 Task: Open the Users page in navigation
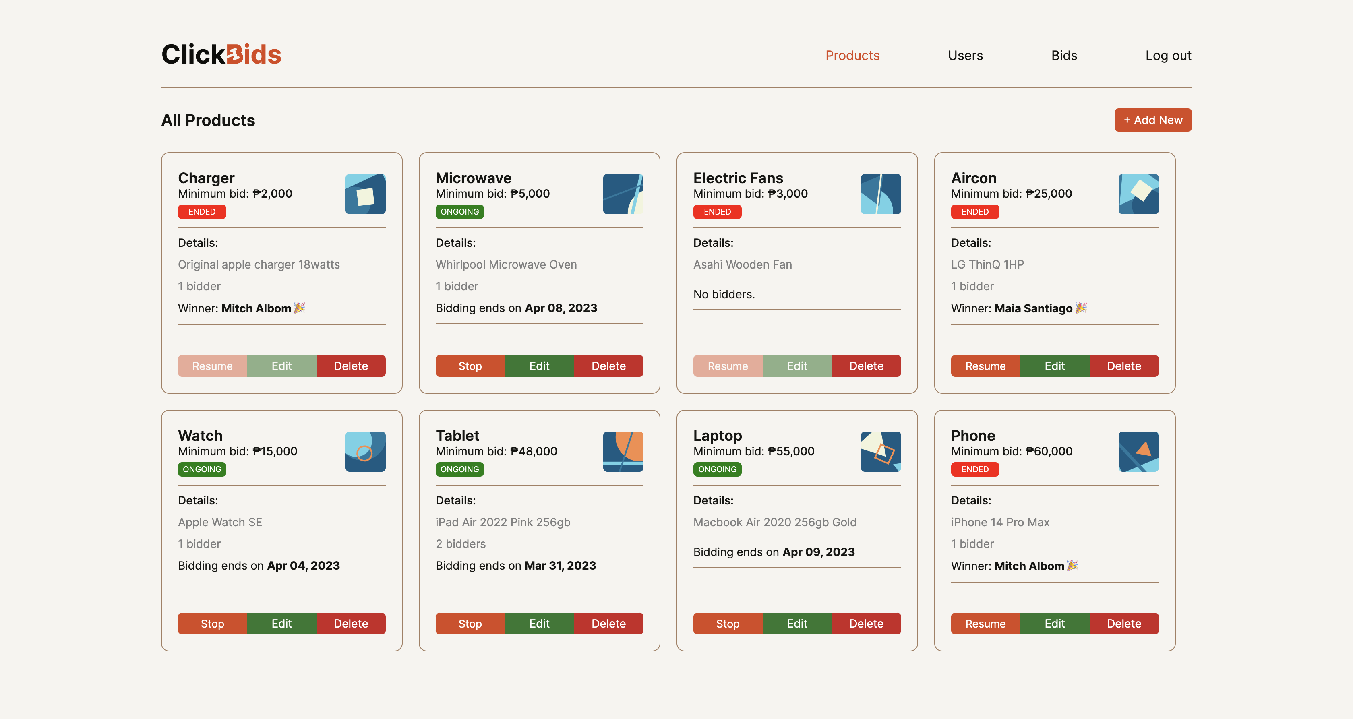pyautogui.click(x=965, y=56)
